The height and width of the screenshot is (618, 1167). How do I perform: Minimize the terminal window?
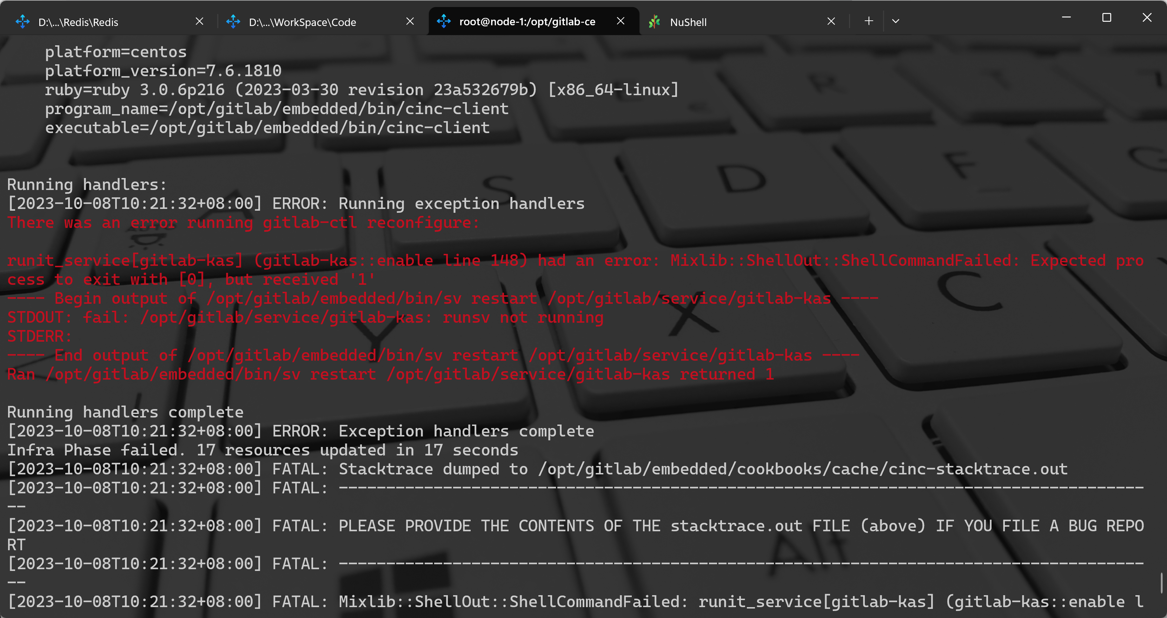[x=1066, y=17]
